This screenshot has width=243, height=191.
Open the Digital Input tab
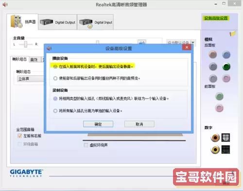(95, 22)
